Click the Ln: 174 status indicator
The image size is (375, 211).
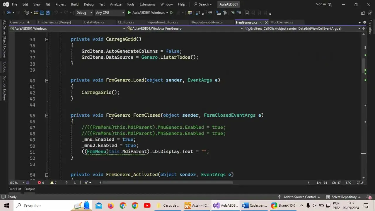point(321,183)
